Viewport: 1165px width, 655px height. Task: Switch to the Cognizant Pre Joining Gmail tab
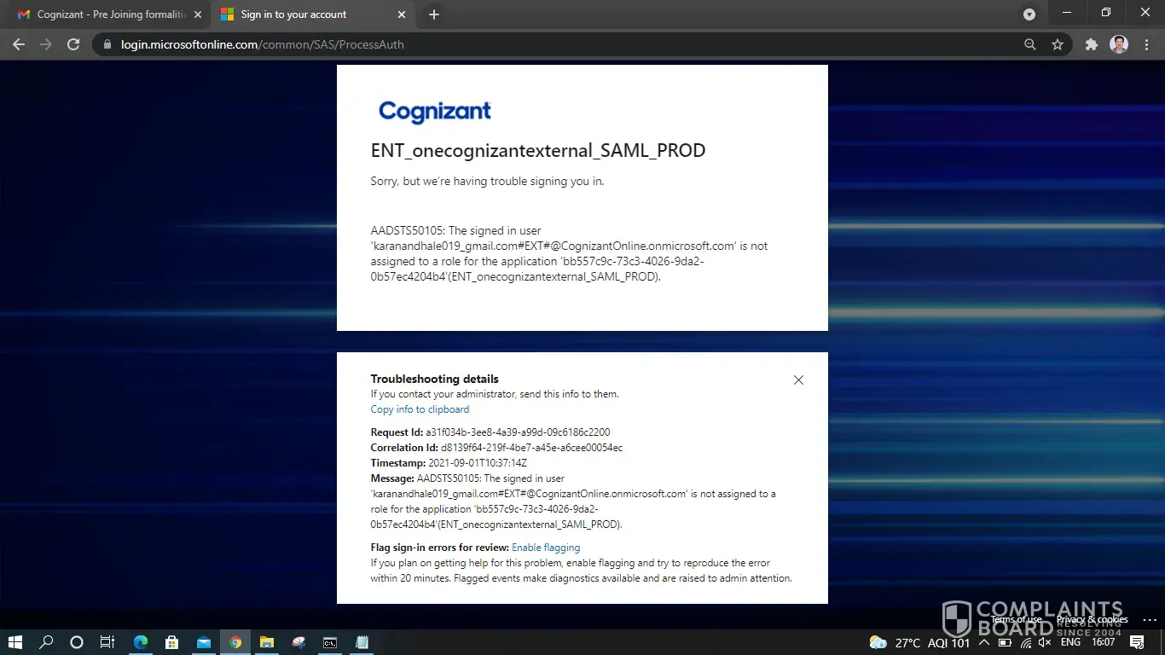coord(102,14)
